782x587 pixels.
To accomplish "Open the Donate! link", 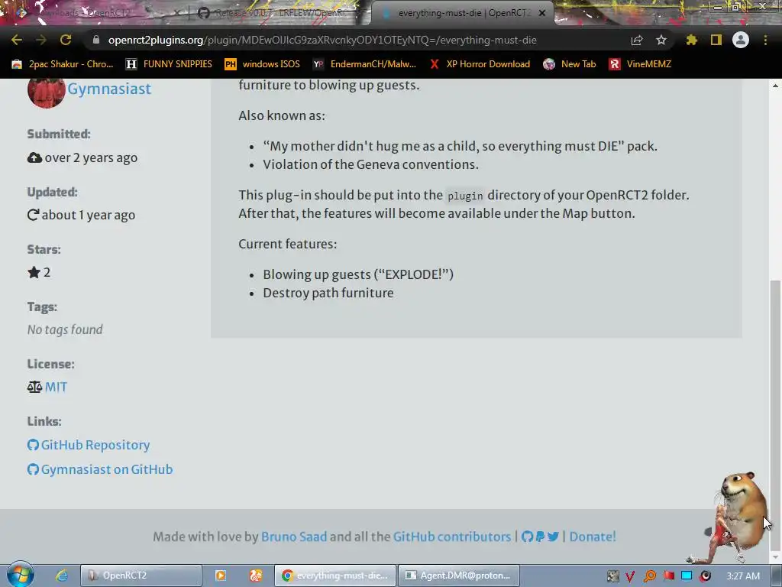I will [593, 537].
